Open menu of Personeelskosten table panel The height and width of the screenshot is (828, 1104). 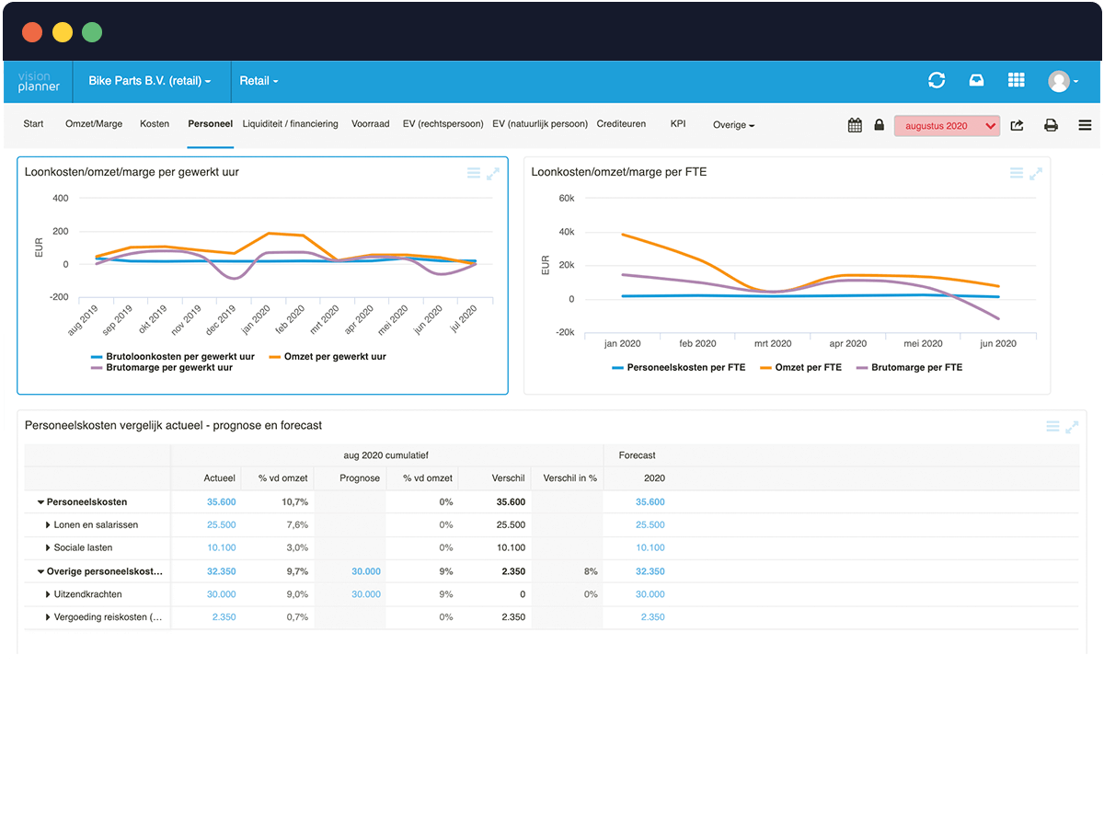point(1052,427)
